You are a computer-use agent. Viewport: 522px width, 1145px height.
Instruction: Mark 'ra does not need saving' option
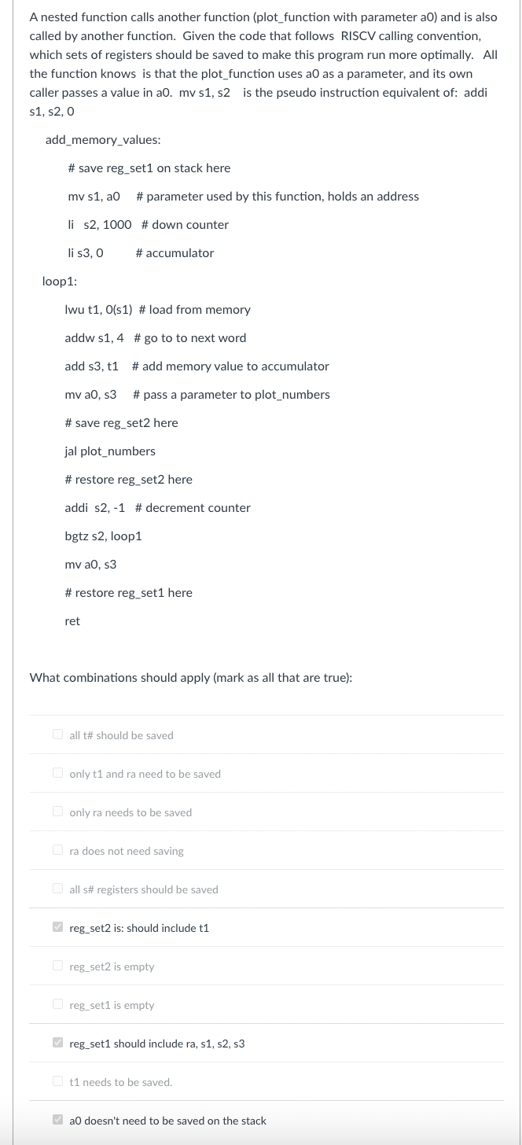coord(58,850)
